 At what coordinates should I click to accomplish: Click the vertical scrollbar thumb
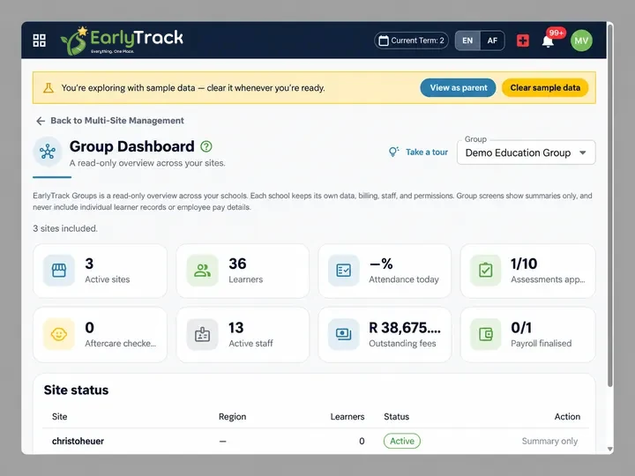pos(610,205)
